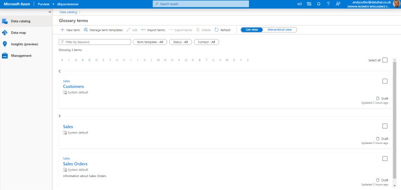Select the Sales term checkbox

[385, 126]
